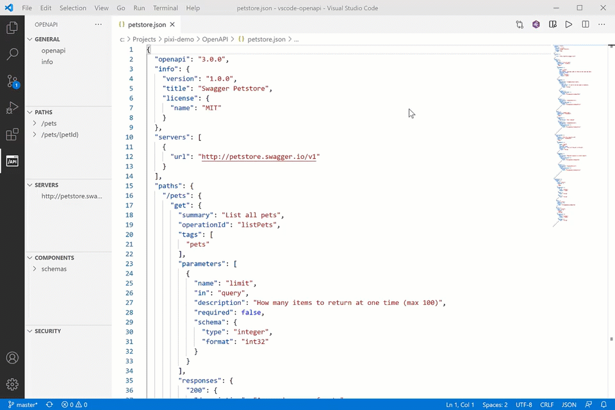This screenshot has width=615, height=410.
Task: Open the petstore.swagger.io/v1 URL link
Action: (259, 156)
